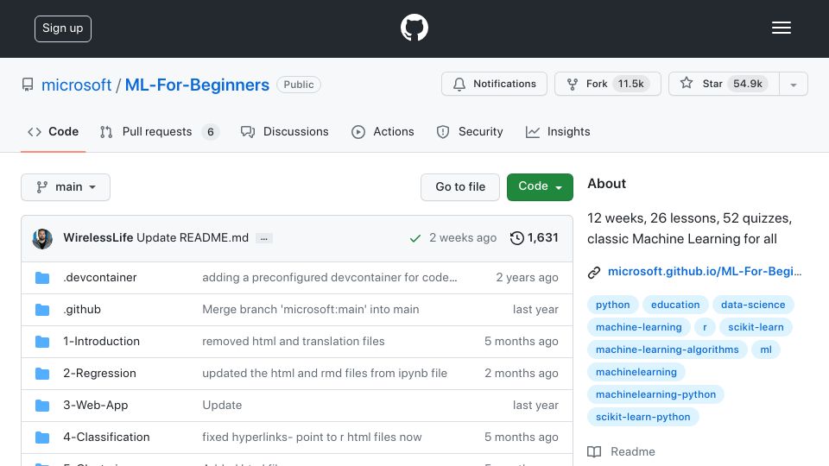Click the repository book icon beside microsoft
The height and width of the screenshot is (466, 829).
pos(28,85)
